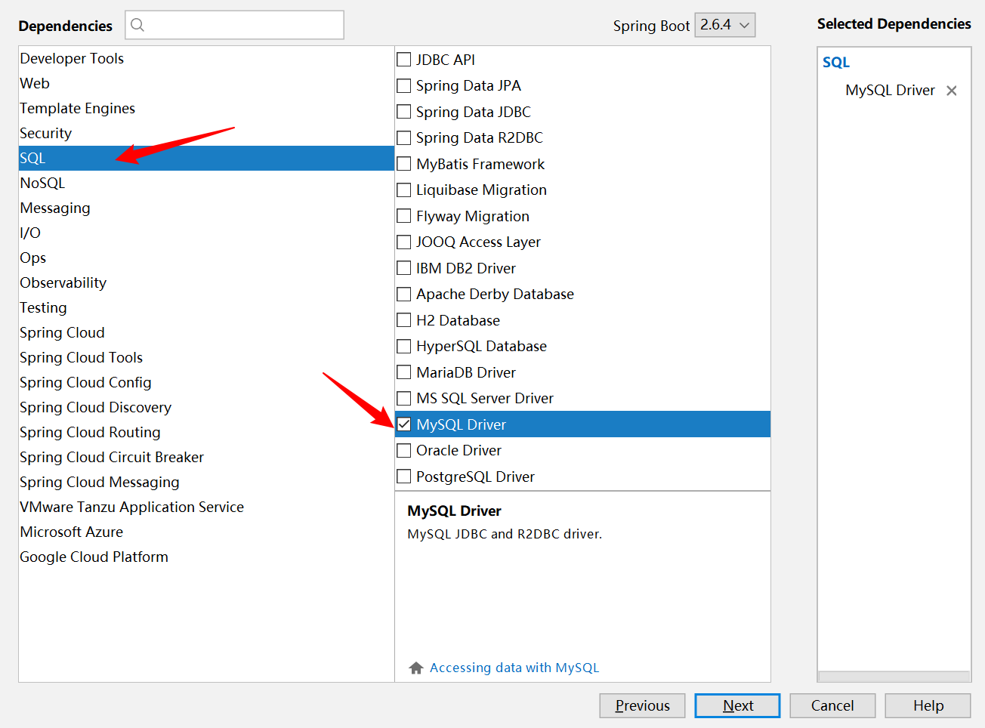Enable MyBatis Framework dependency

coord(404,164)
